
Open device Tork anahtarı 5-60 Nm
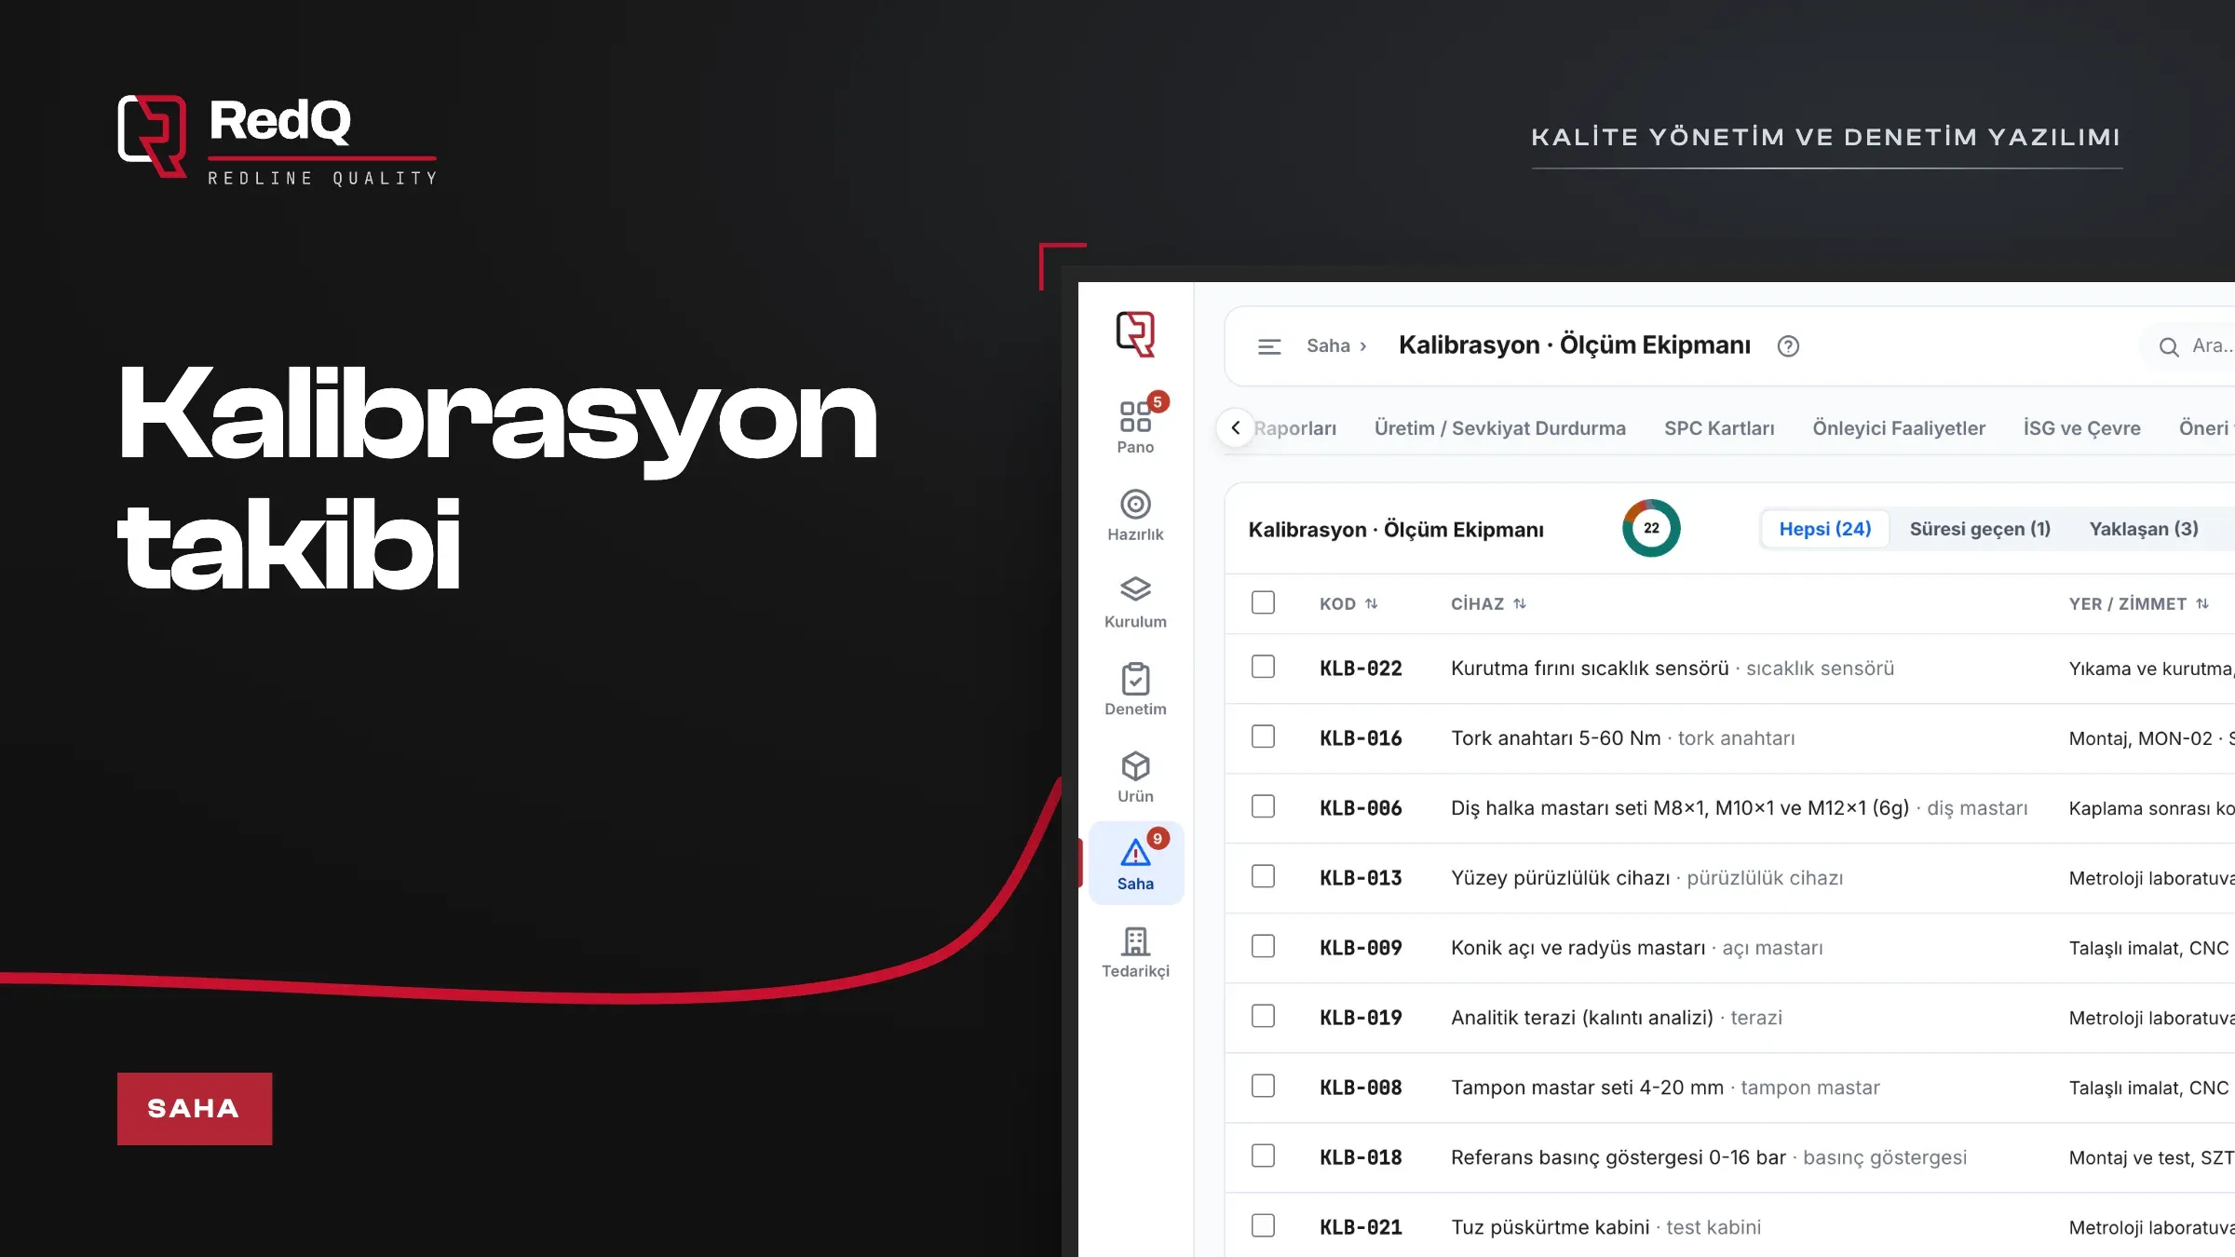point(1556,738)
